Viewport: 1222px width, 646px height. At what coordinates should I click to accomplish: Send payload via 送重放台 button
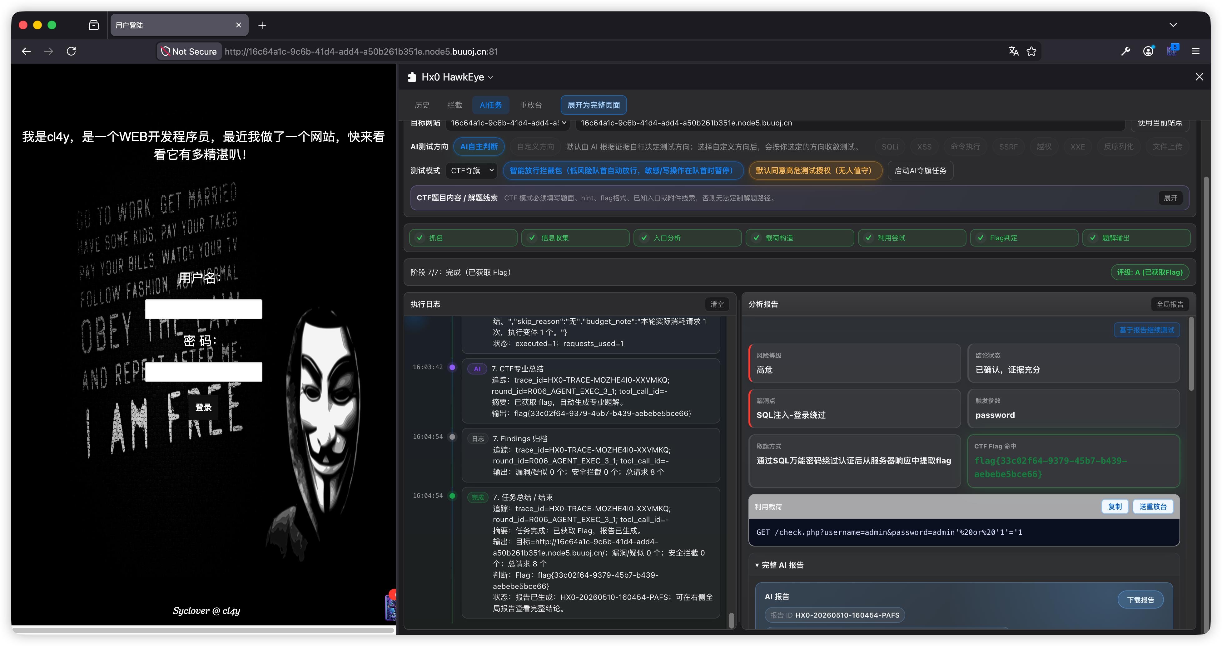pos(1153,507)
